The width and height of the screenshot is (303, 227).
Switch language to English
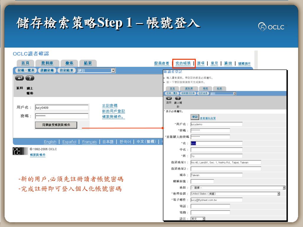click(x=50, y=142)
